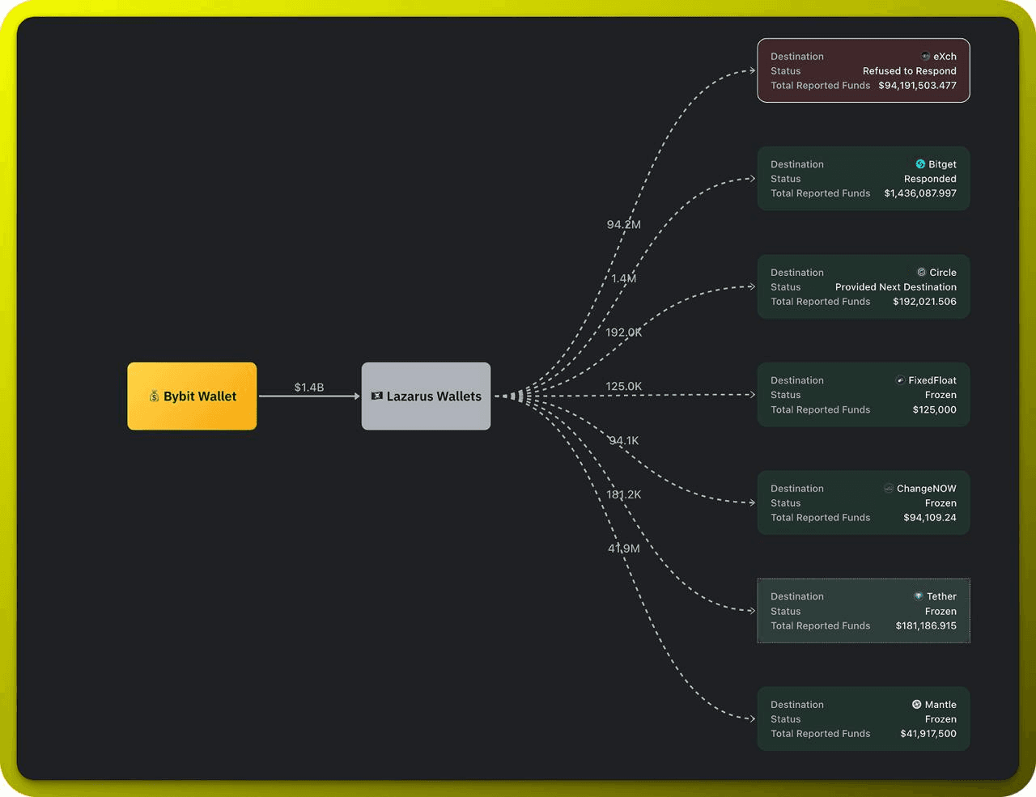Click the Tether logo icon
The image size is (1036, 797).
(x=919, y=596)
